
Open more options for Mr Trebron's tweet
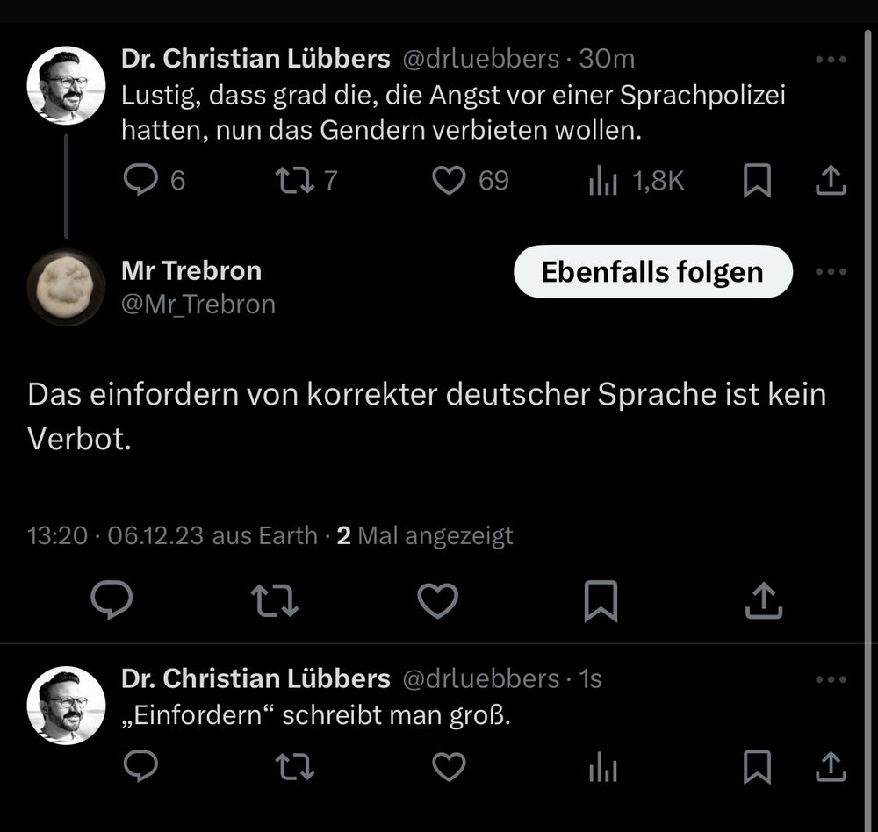click(x=830, y=272)
